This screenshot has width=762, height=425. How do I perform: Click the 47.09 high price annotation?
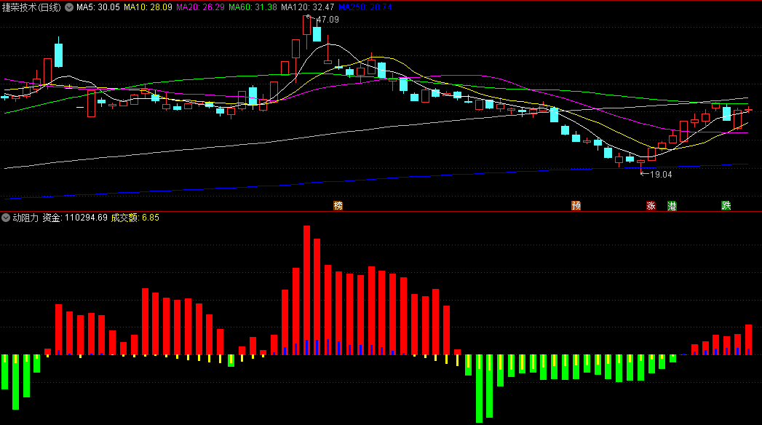328,20
